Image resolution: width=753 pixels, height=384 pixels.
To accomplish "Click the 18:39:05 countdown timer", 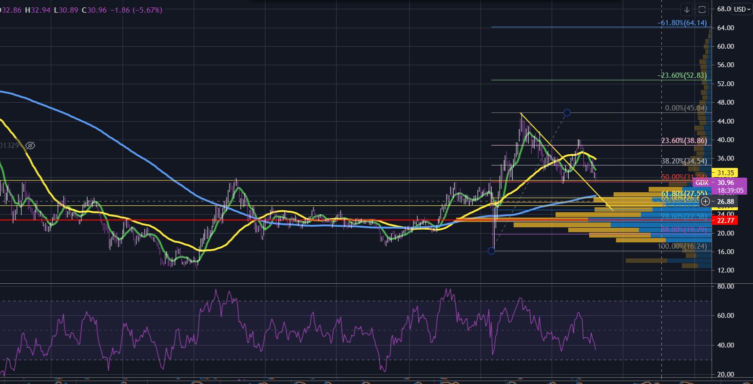I will (730, 191).
